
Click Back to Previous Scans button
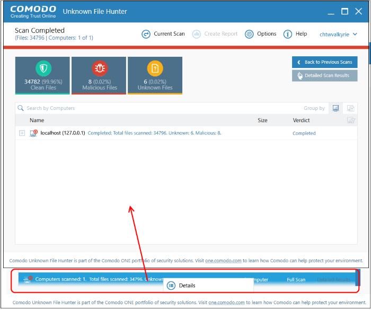tap(324, 62)
